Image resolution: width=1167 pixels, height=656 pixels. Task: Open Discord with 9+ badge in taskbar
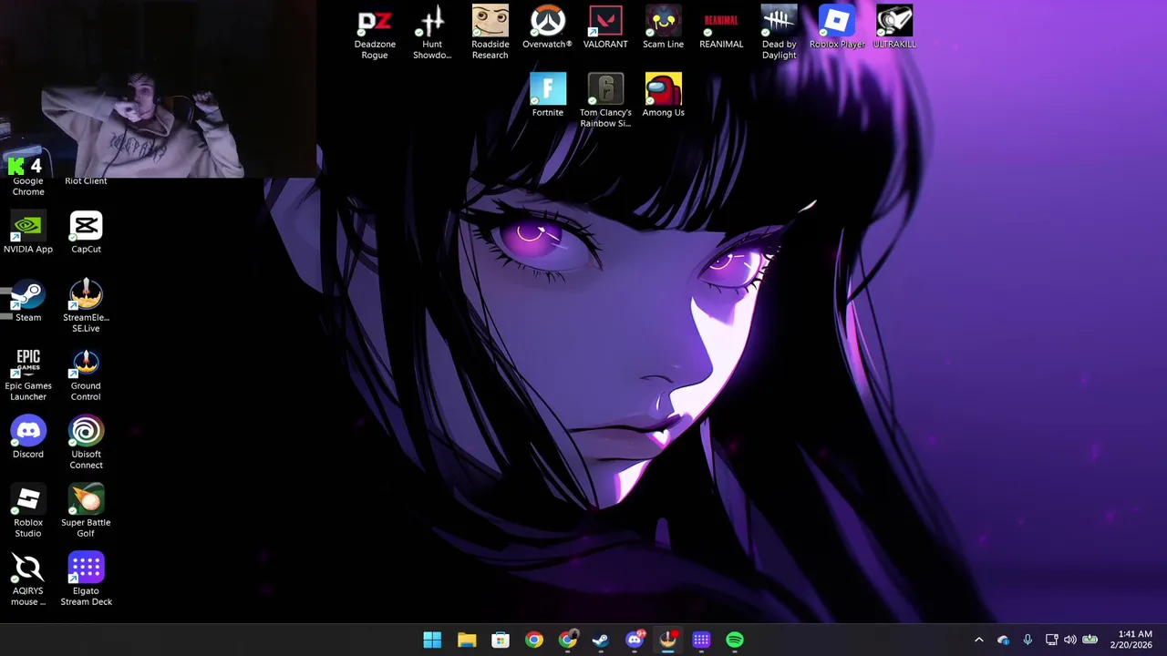click(x=635, y=640)
